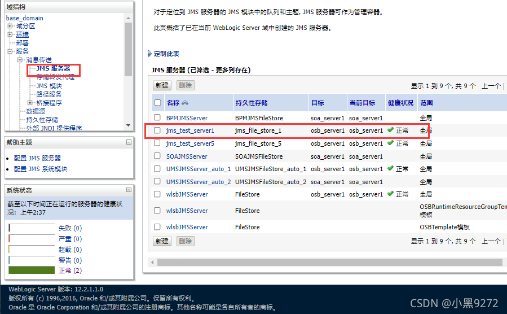Expand the 环境 tree node
Viewport: 507px width, 314px height.
point(10,34)
